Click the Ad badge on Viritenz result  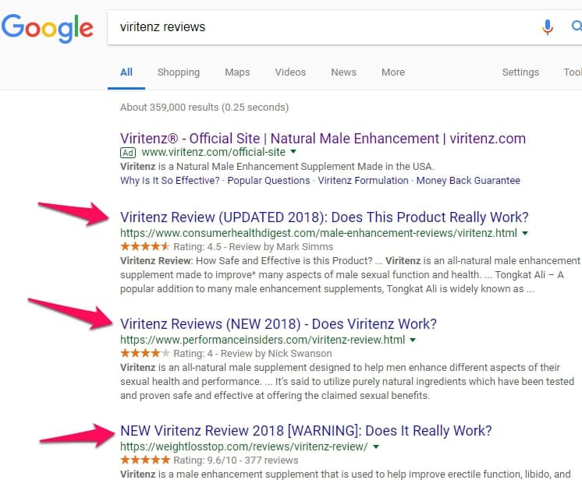coord(128,153)
